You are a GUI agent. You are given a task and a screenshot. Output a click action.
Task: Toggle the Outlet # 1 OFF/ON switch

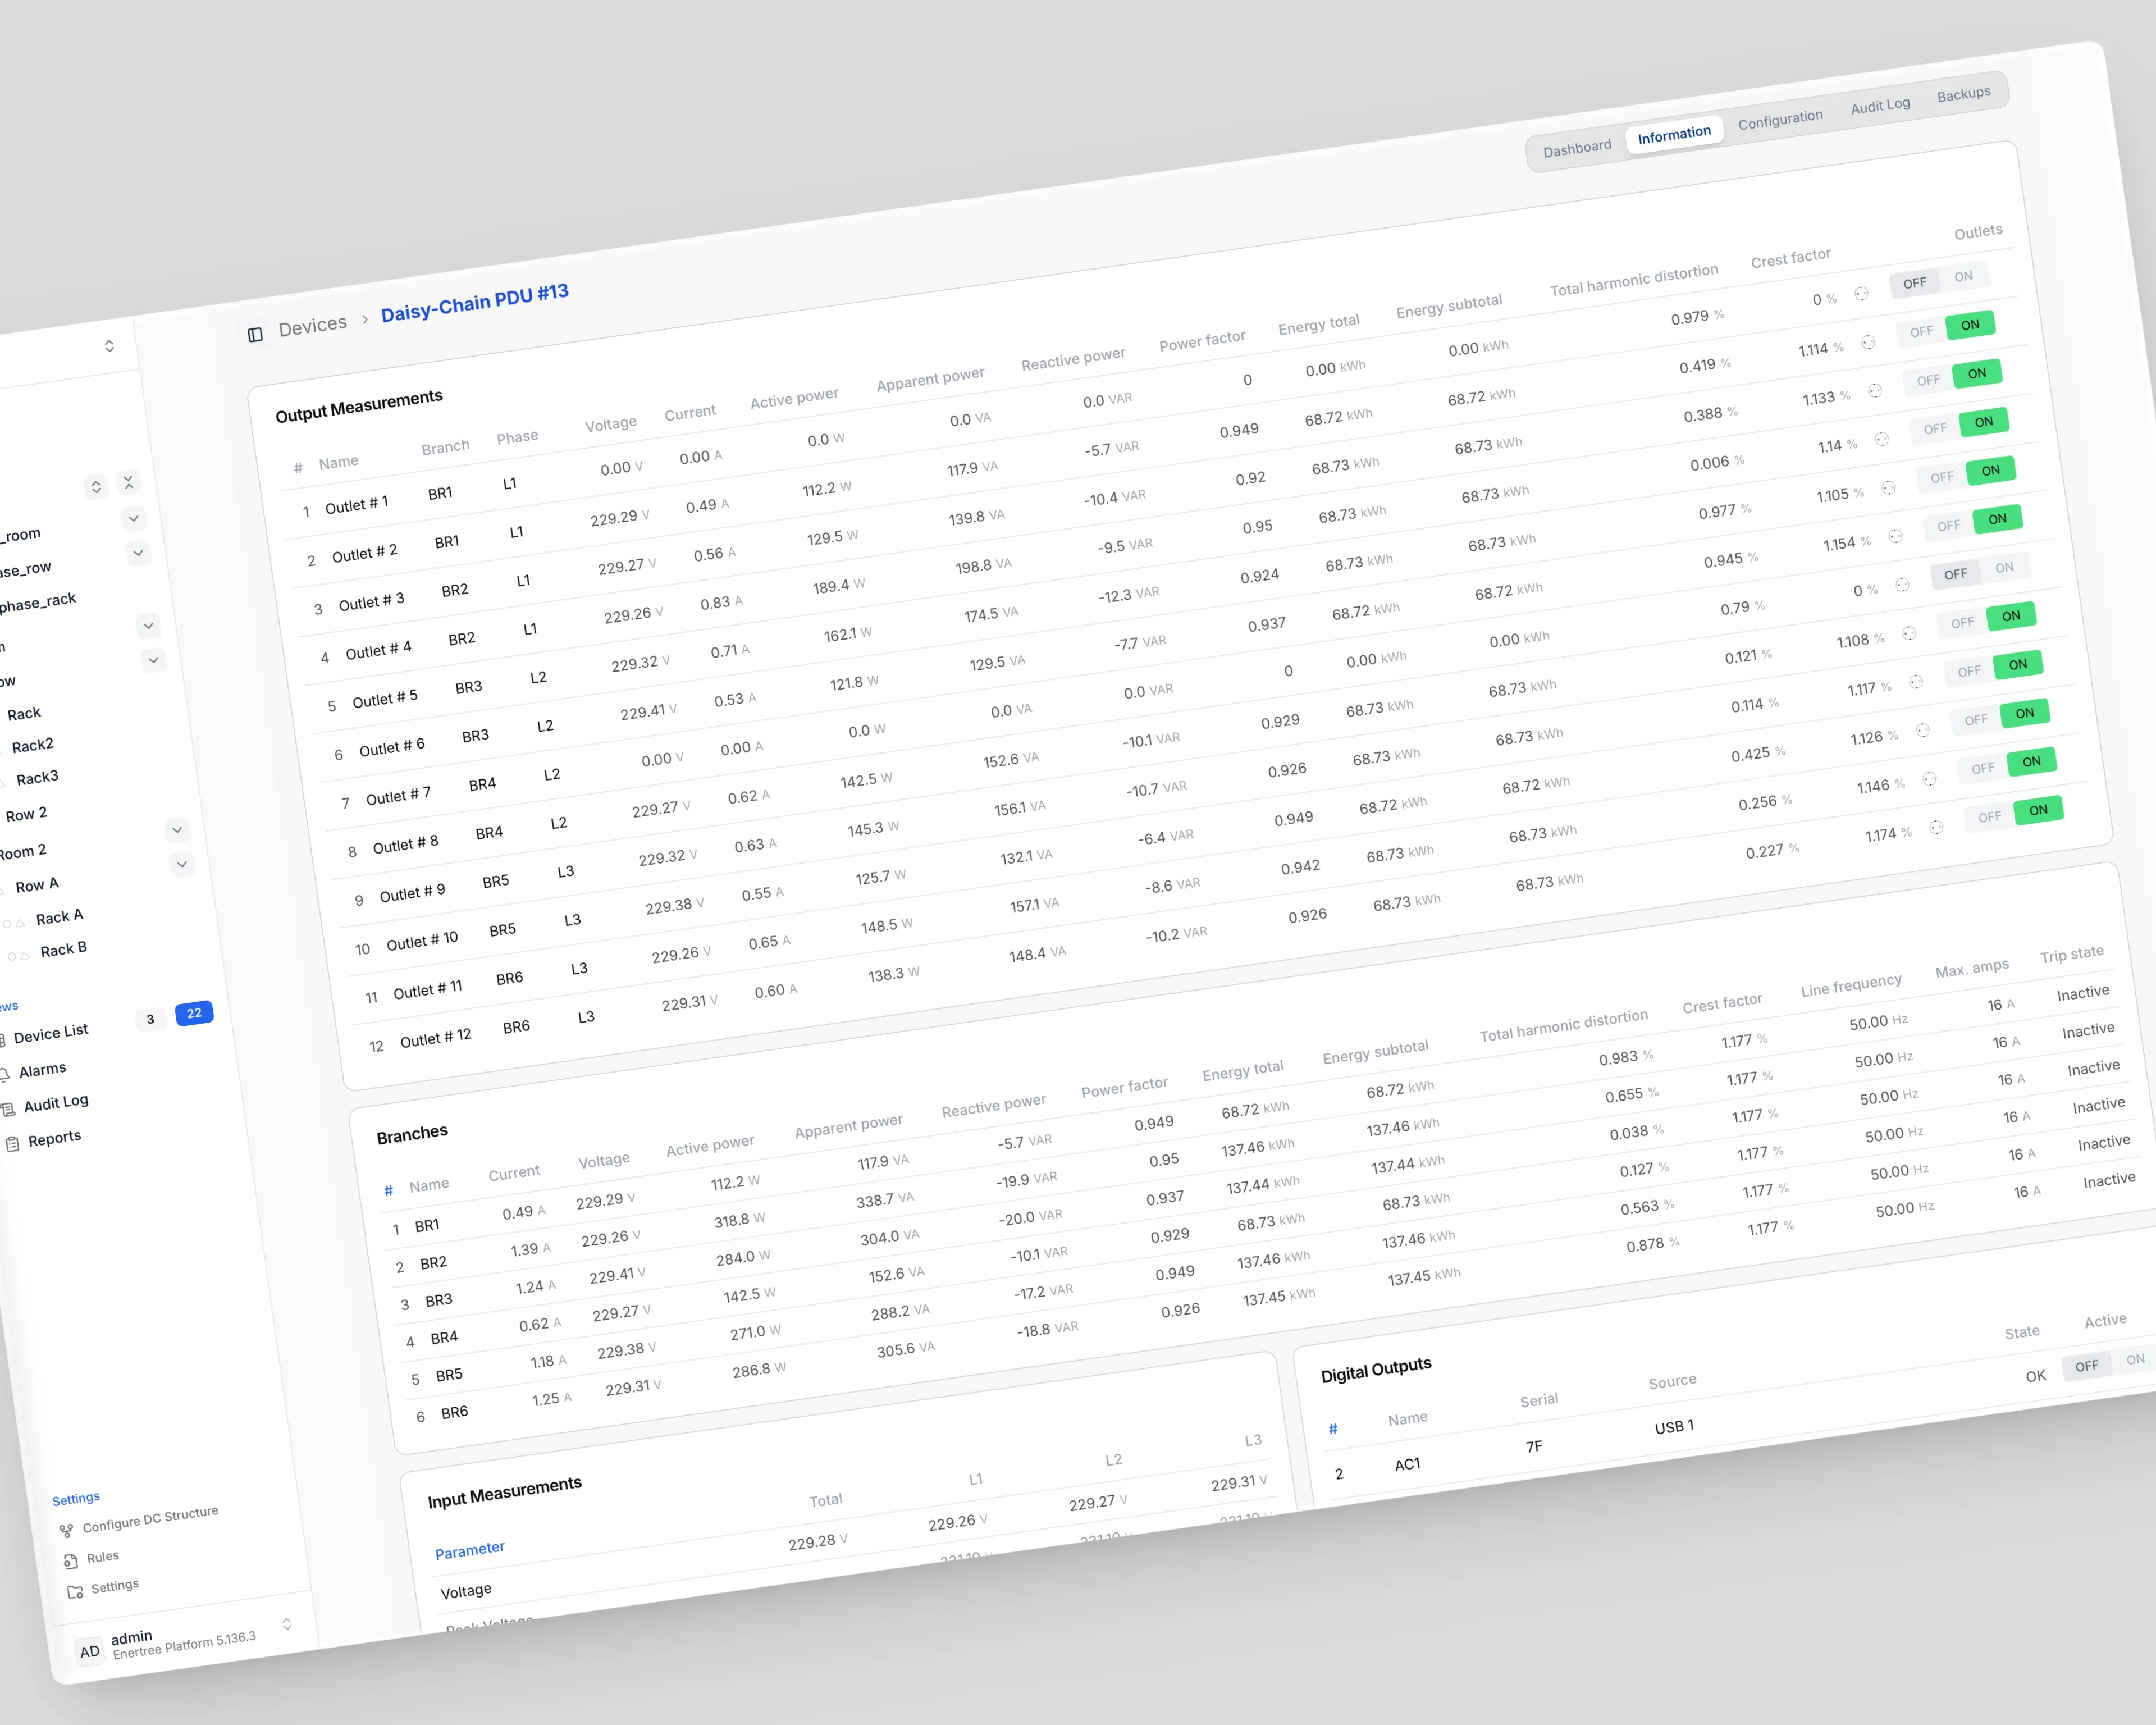(x=1939, y=280)
